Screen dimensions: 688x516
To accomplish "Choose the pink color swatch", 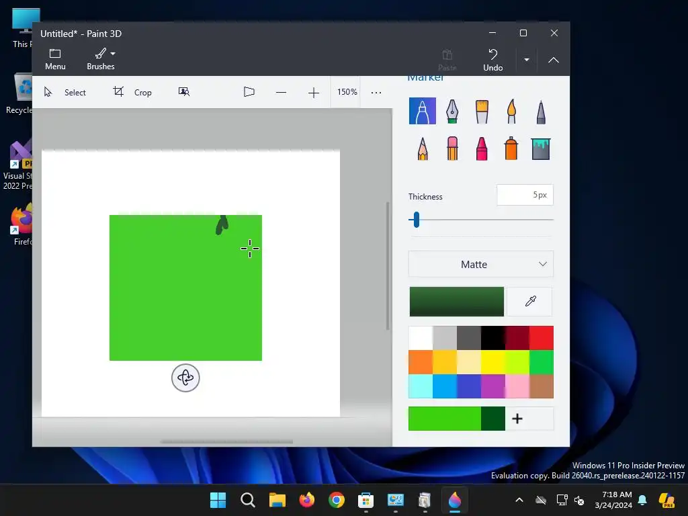I will tap(517, 386).
